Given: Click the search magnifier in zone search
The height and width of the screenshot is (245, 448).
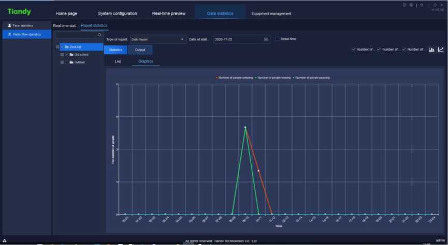Looking at the screenshot, I should click(x=100, y=35).
